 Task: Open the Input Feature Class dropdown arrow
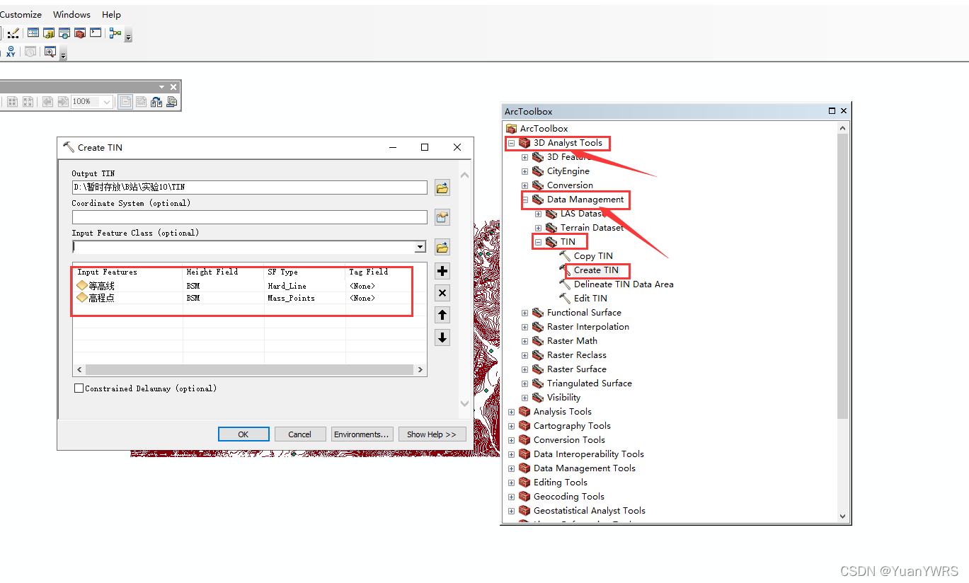click(x=420, y=247)
